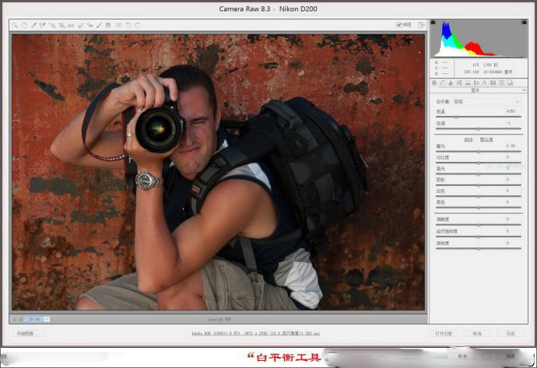
Task: Click the 白色 whites slider
Action: tap(479, 197)
